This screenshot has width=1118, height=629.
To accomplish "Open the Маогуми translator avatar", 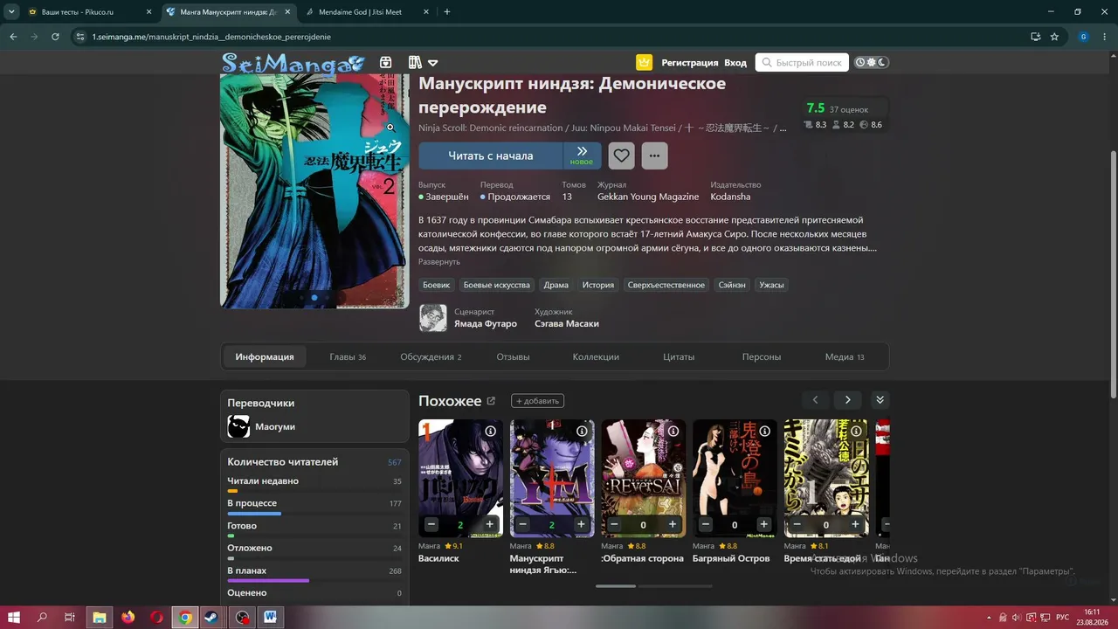I will pyautogui.click(x=238, y=426).
